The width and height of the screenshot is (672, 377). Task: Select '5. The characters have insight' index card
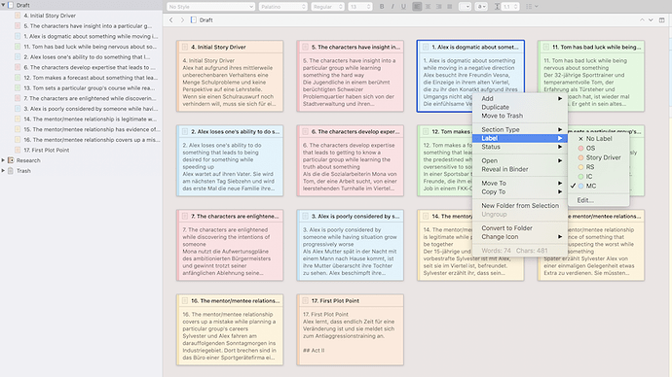pyautogui.click(x=351, y=76)
